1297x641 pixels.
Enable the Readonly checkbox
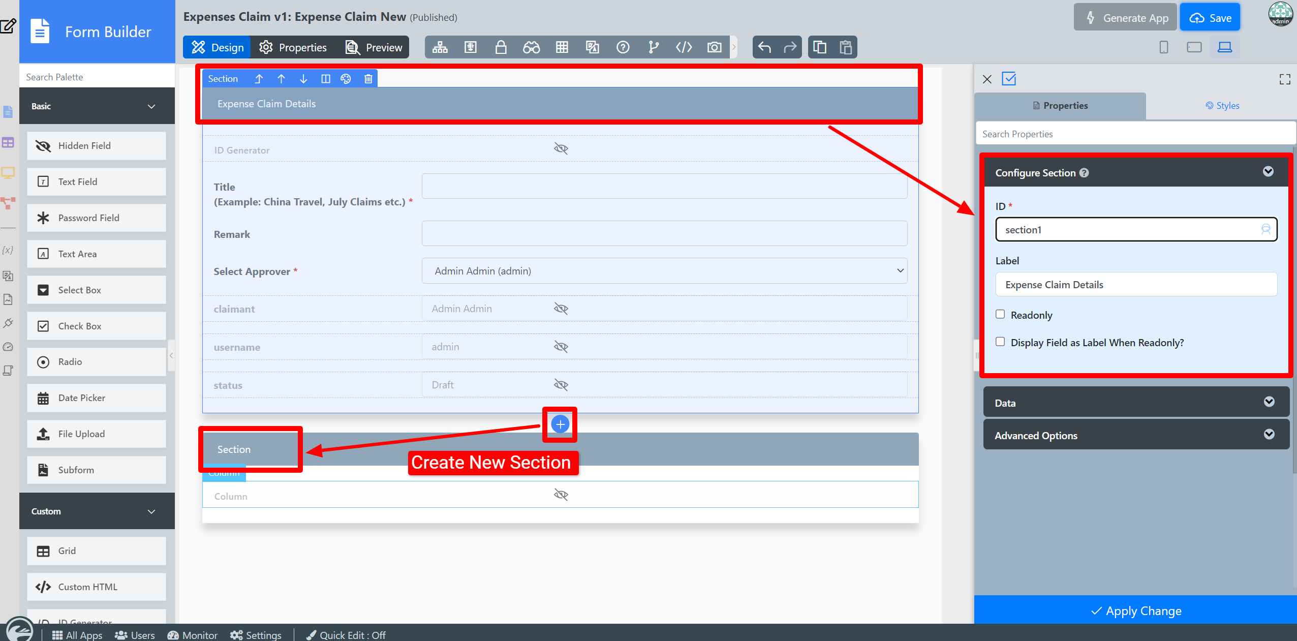pyautogui.click(x=1000, y=314)
